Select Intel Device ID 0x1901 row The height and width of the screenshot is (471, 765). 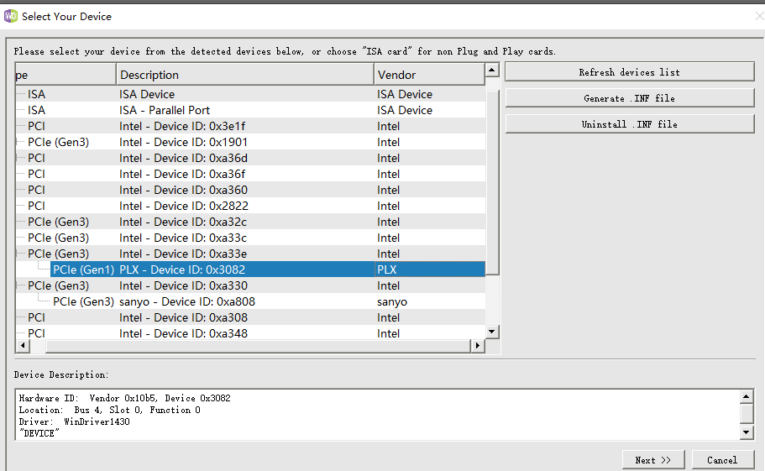[x=250, y=142]
